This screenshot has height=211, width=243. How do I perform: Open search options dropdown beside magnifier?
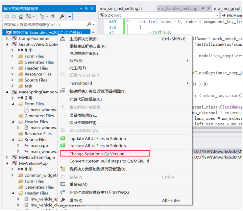pos(94,24)
